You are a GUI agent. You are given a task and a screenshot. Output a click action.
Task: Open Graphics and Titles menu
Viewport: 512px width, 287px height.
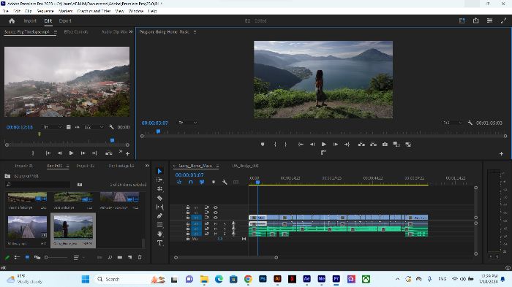pyautogui.click(x=94, y=11)
